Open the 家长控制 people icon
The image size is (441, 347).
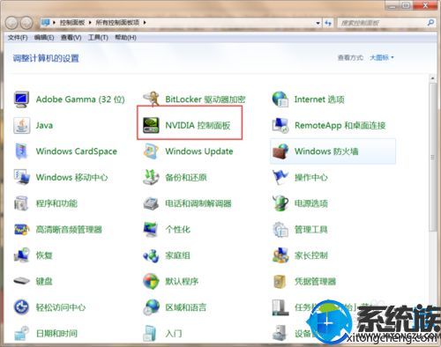280,255
